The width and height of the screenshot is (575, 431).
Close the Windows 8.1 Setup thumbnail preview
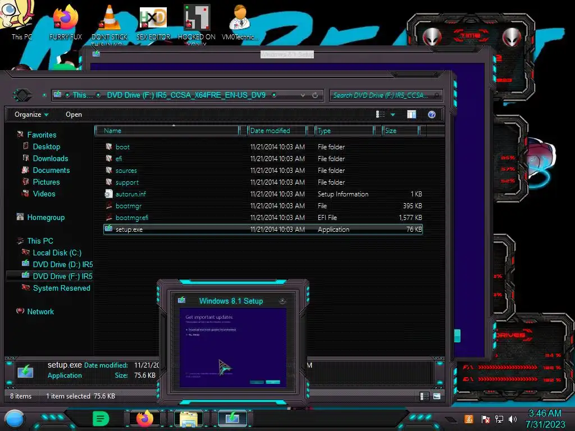[x=282, y=301]
